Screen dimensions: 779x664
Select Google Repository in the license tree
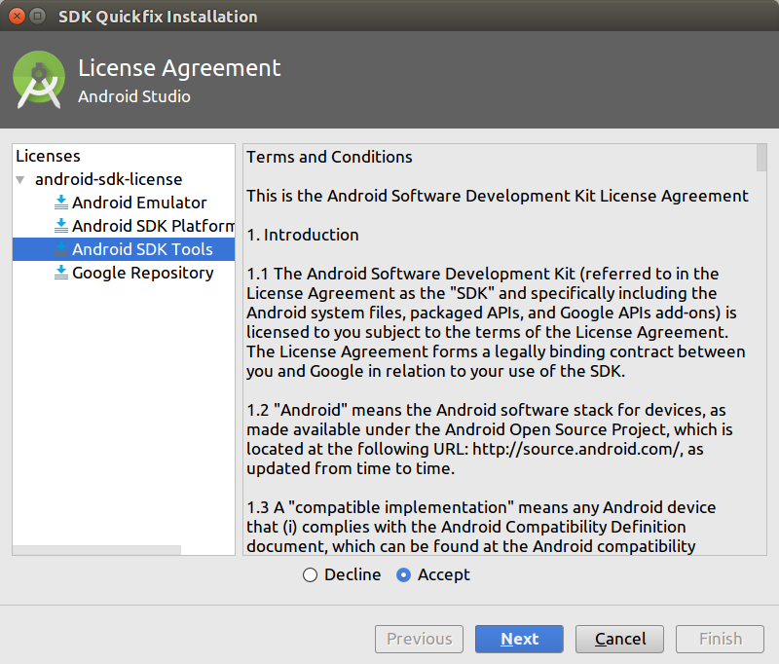click(x=143, y=274)
